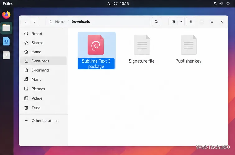Open the network status icon in the top bar
Viewport: 235px width, 155px height.
pyautogui.click(x=215, y=4)
